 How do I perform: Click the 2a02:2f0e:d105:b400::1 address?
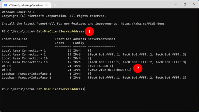110,70
